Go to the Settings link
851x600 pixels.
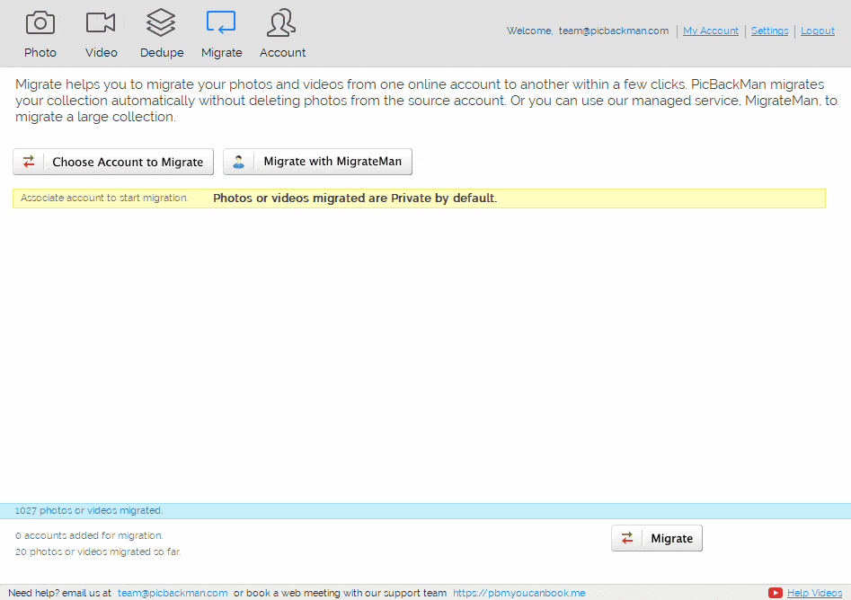(769, 31)
